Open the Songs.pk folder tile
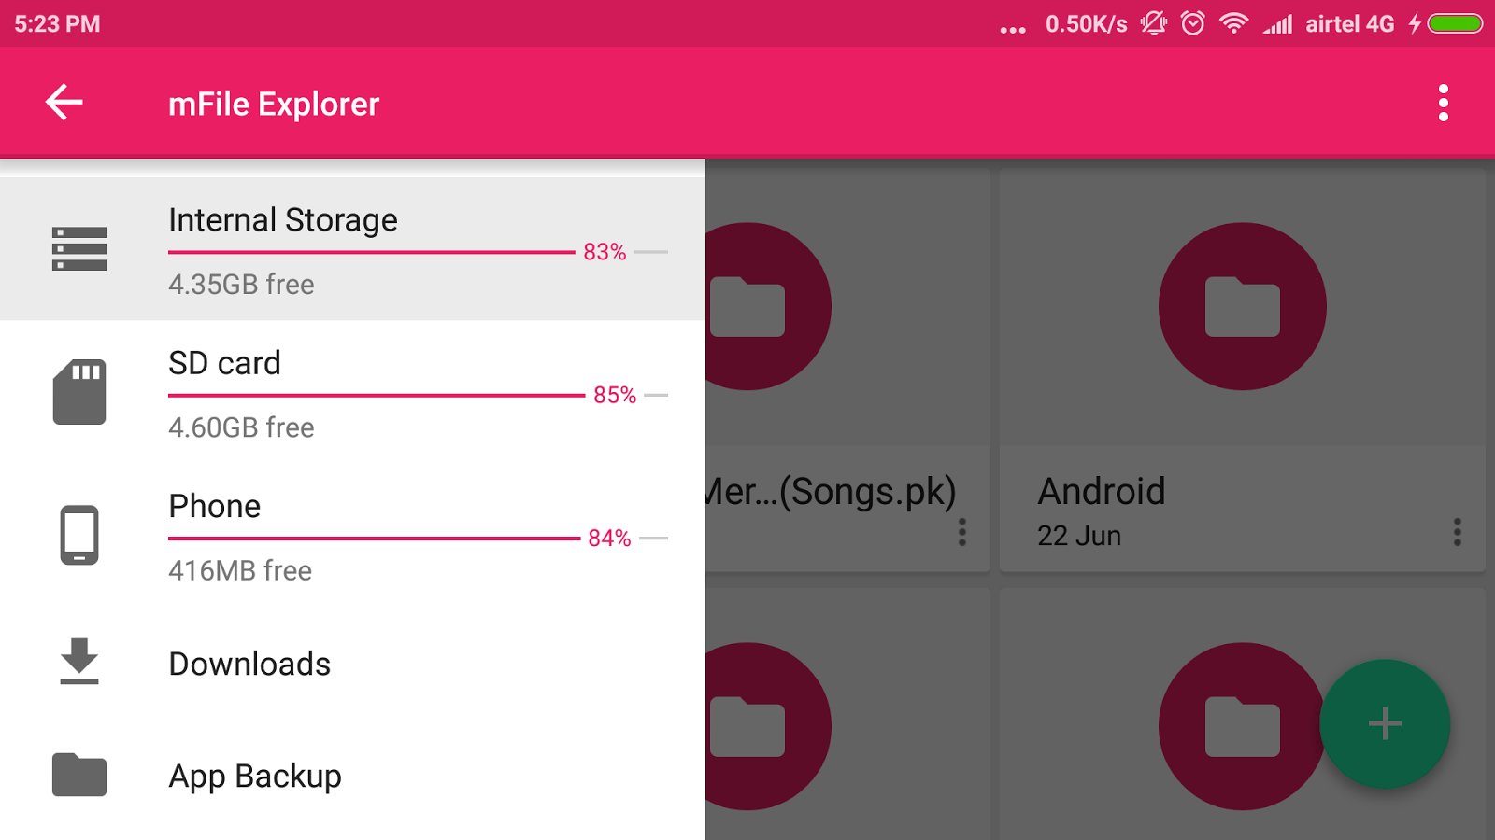The height and width of the screenshot is (840, 1495). (832, 491)
